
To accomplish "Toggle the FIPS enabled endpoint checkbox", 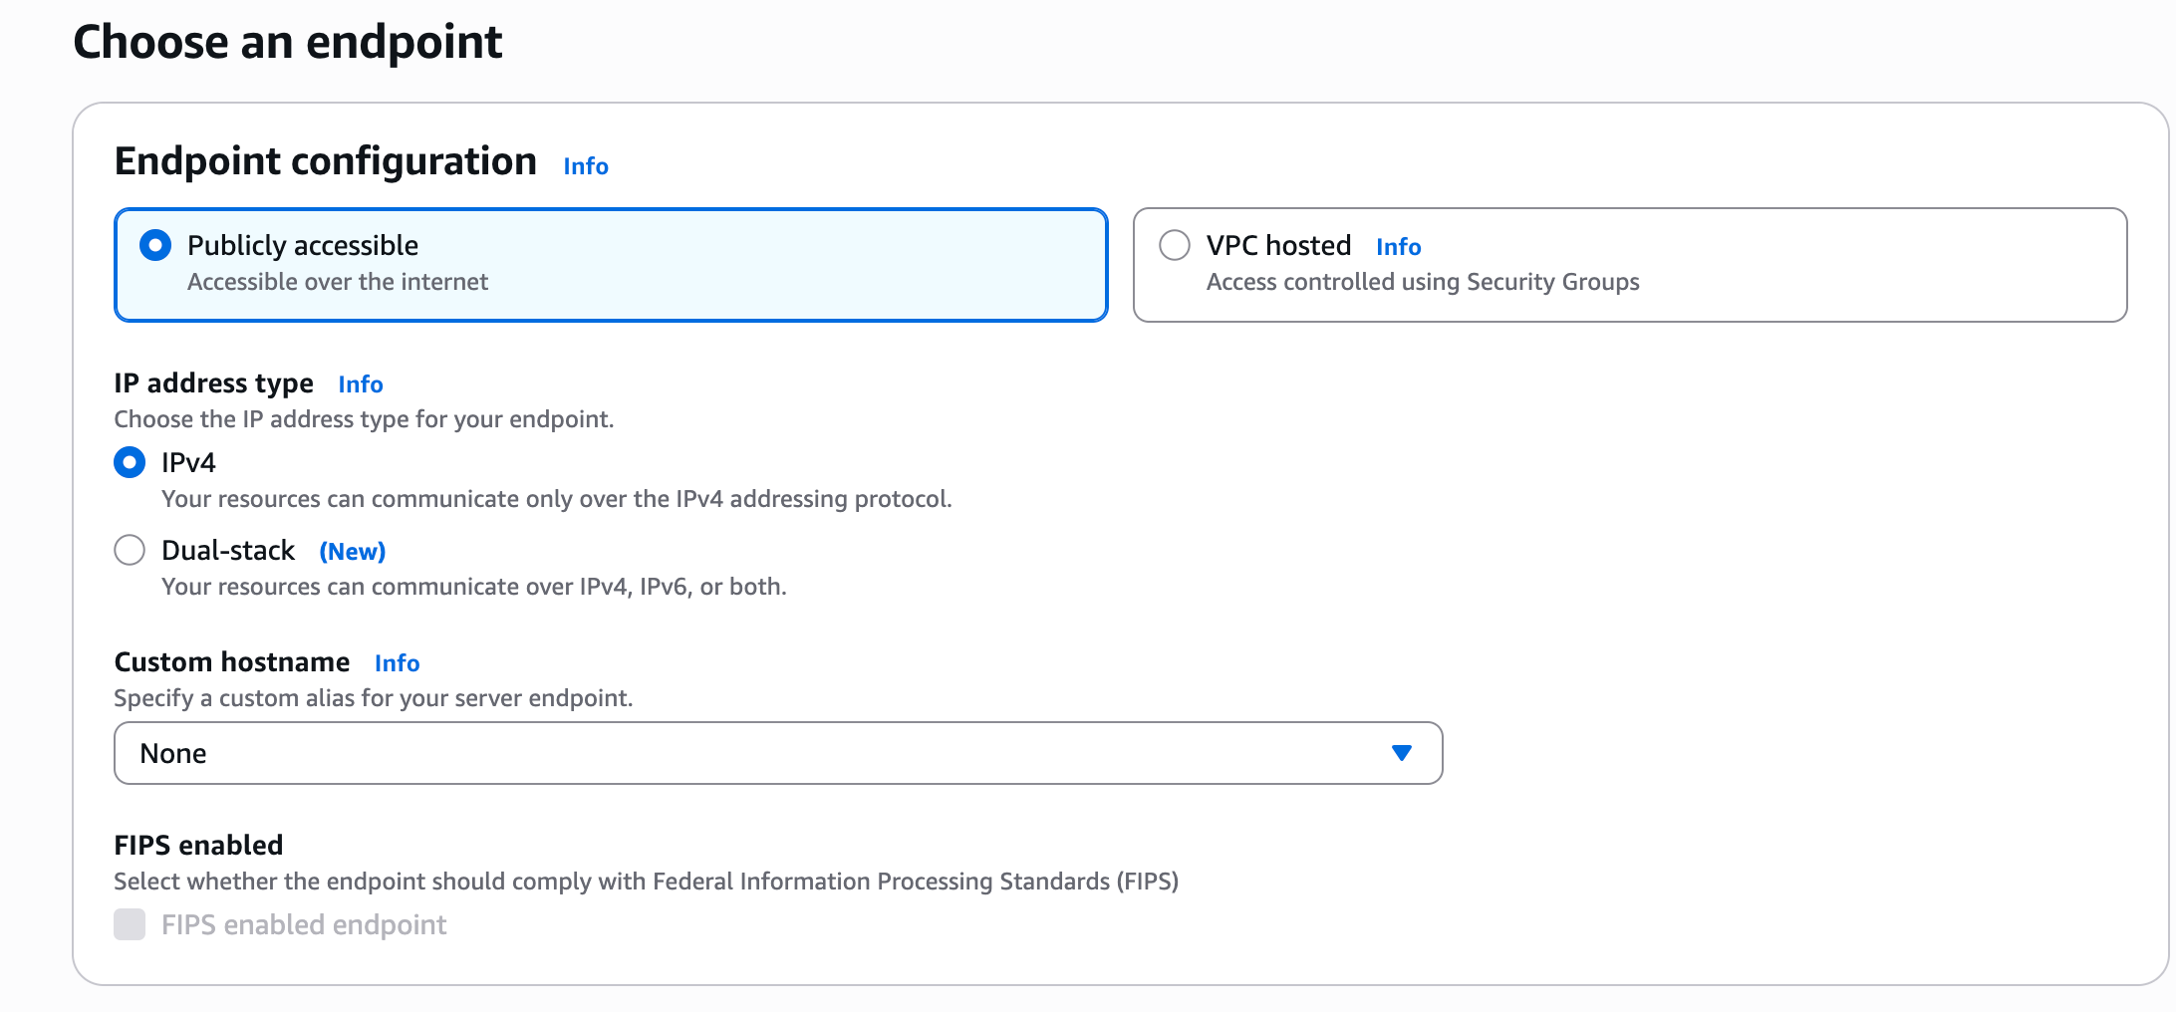I will [130, 924].
